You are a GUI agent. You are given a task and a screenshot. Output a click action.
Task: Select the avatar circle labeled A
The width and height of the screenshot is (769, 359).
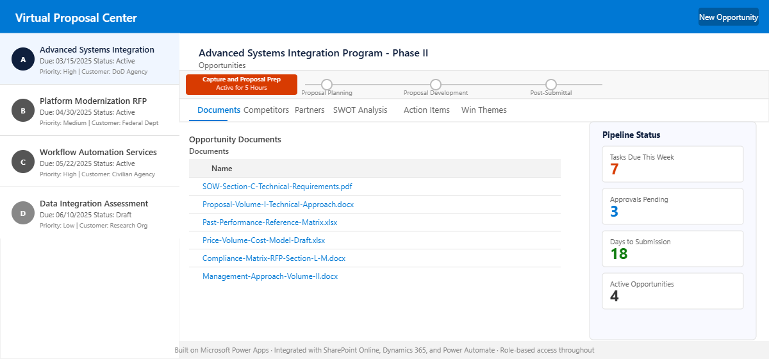pyautogui.click(x=23, y=59)
